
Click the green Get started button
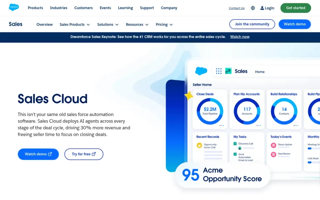point(296,8)
